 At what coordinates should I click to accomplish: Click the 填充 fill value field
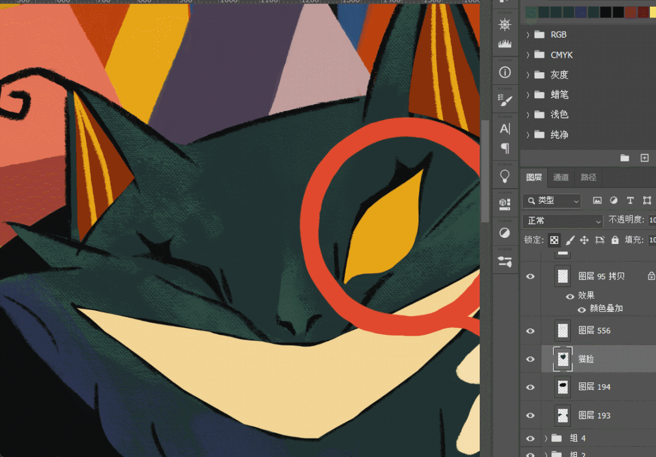[x=651, y=240]
